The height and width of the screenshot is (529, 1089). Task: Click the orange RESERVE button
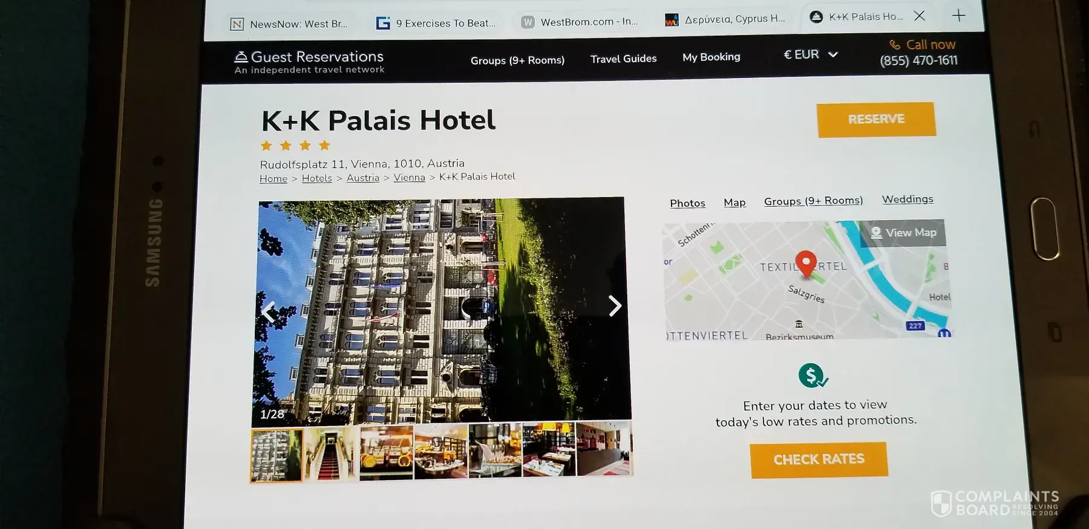pyautogui.click(x=876, y=120)
